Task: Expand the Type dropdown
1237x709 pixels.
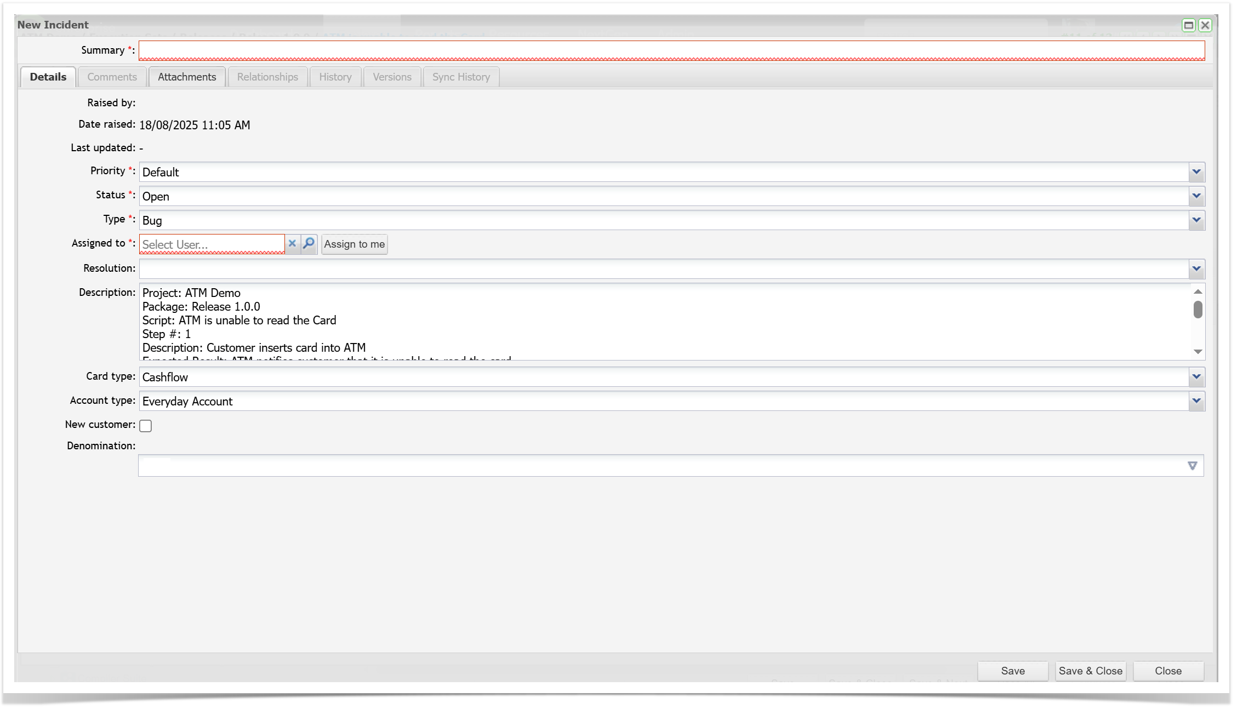Action: tap(1196, 220)
